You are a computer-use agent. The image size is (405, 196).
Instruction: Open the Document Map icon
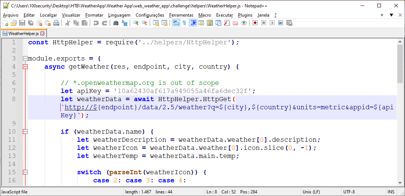tap(210, 23)
